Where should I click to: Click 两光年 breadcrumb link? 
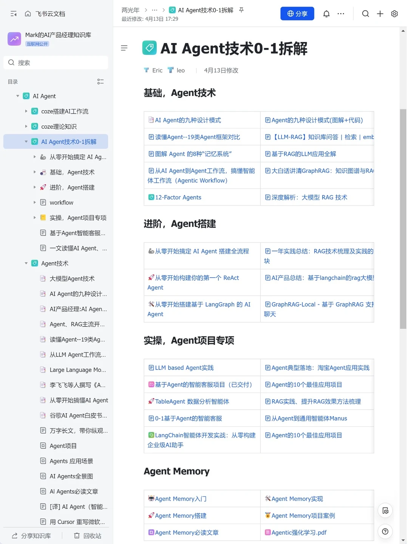[x=130, y=10]
